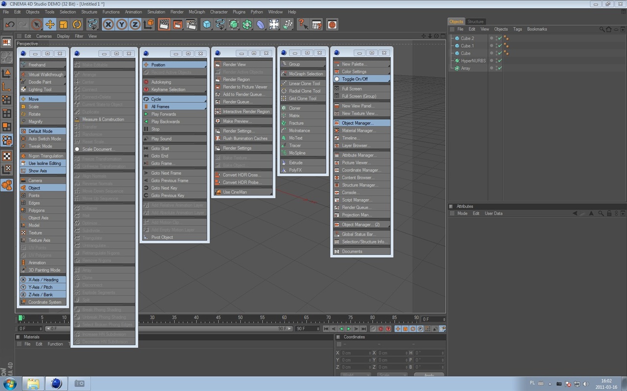Click the coordinate system icon beside Z lock
Viewport: 627px width, 391px height.
pos(148,24)
